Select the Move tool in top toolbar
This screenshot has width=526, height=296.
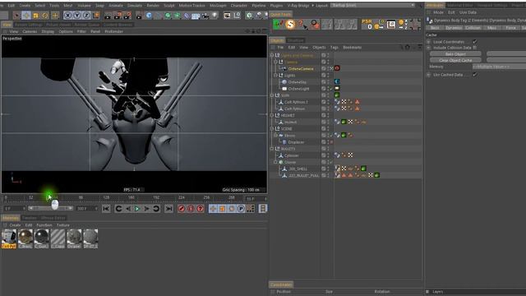(26, 16)
